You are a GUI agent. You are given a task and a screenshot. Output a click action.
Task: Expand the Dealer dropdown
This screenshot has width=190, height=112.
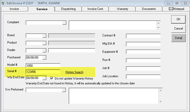44,50
